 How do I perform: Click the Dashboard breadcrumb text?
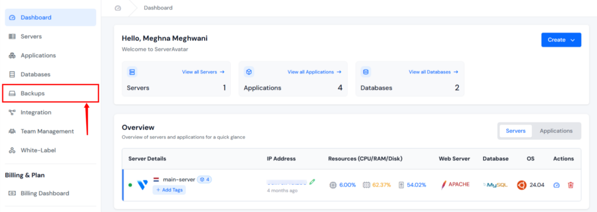tap(158, 8)
